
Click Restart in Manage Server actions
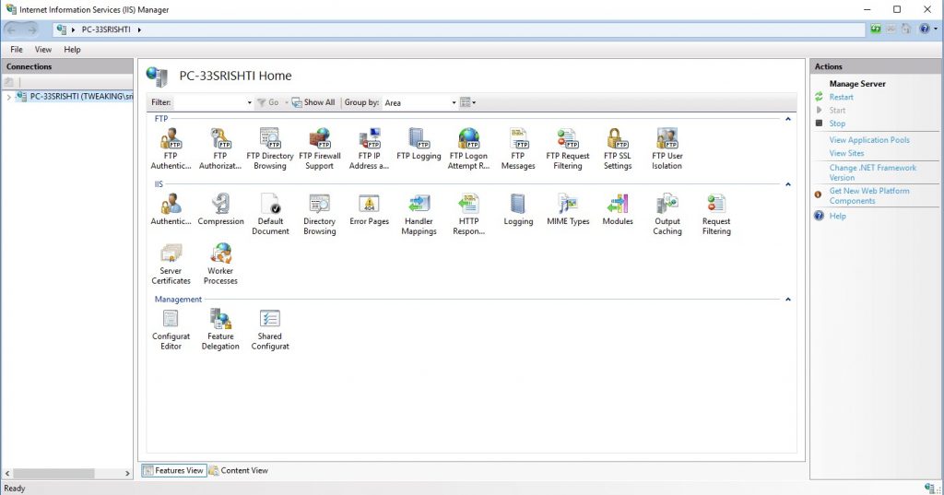coord(841,97)
